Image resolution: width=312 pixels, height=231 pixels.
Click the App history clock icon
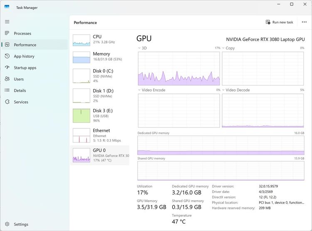tap(7, 56)
